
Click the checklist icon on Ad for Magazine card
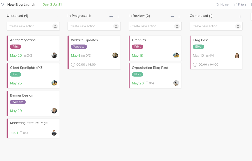pos(25,56)
